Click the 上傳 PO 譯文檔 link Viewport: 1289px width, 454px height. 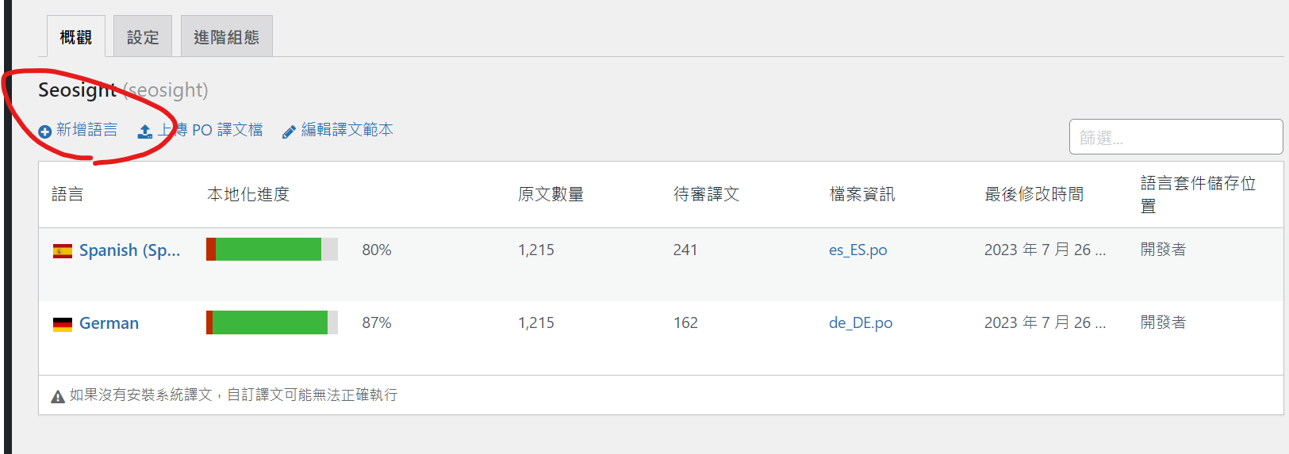click(209, 130)
